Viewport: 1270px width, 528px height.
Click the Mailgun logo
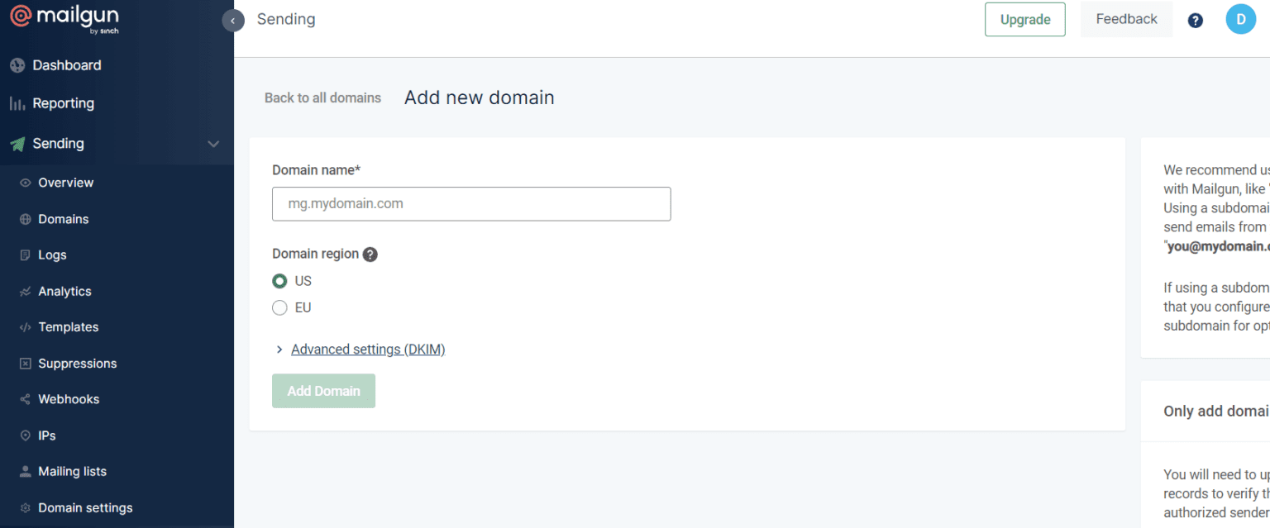pos(64,20)
